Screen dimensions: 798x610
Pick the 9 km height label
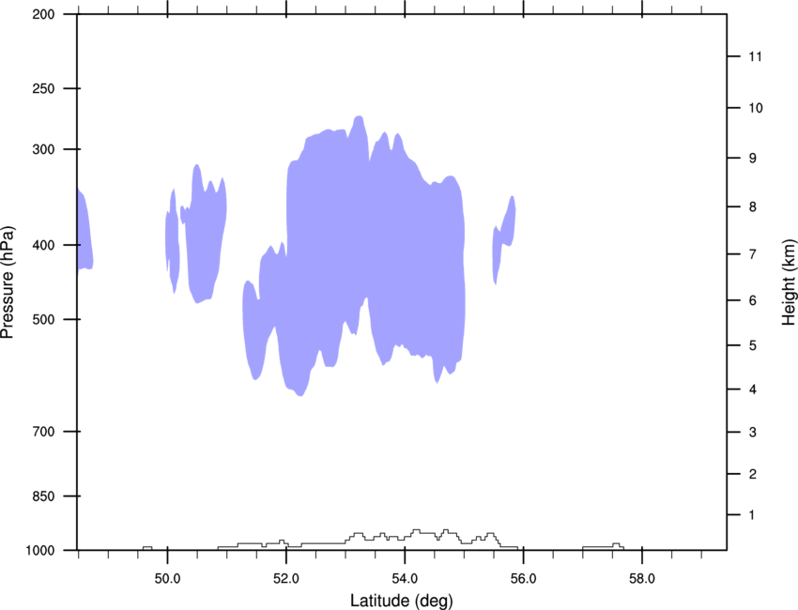tap(753, 159)
